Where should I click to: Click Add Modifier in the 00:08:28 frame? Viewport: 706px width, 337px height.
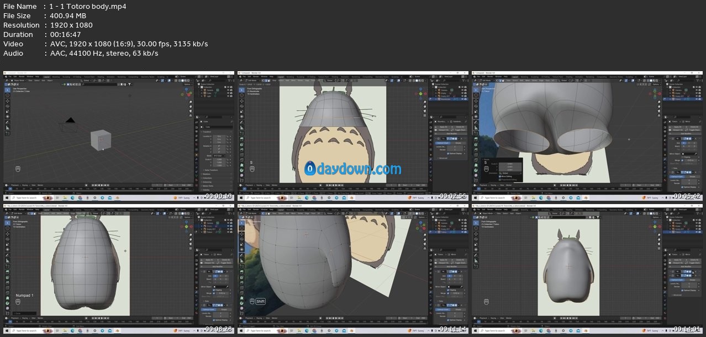pyautogui.click(x=217, y=266)
